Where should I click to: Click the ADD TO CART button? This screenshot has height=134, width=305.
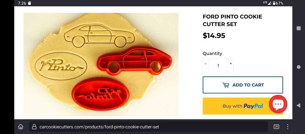tap(243, 85)
